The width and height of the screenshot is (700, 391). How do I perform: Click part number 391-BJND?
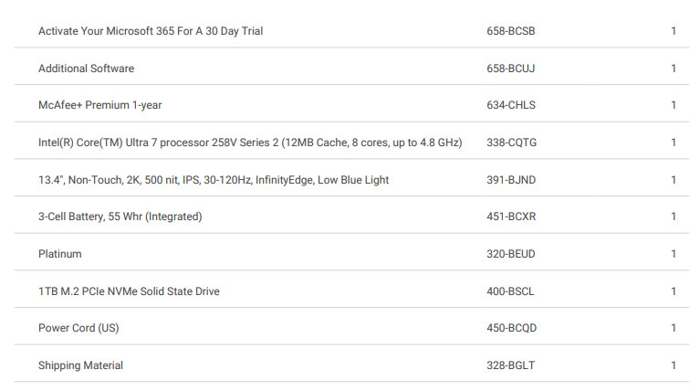pos(511,180)
